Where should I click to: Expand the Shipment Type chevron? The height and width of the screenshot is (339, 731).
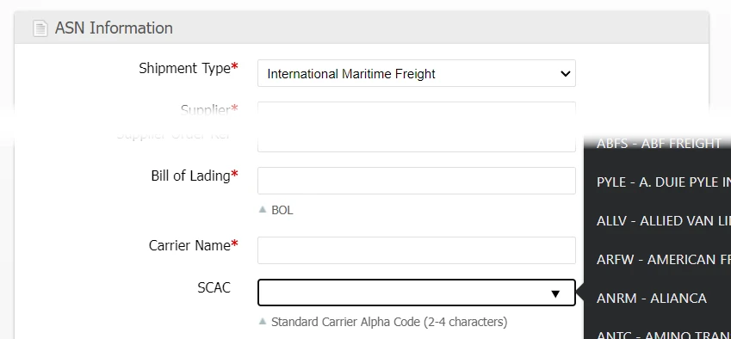click(x=565, y=74)
